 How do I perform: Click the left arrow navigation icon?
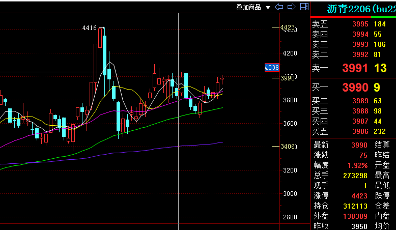pyautogui.click(x=279, y=7)
